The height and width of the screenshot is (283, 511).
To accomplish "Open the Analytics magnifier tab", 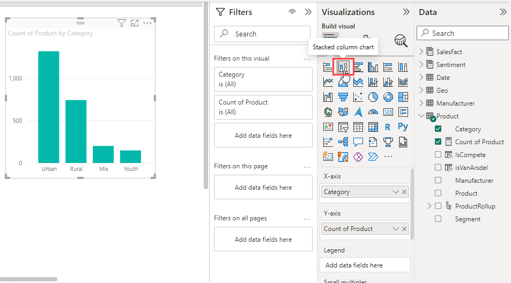I will click(x=401, y=41).
